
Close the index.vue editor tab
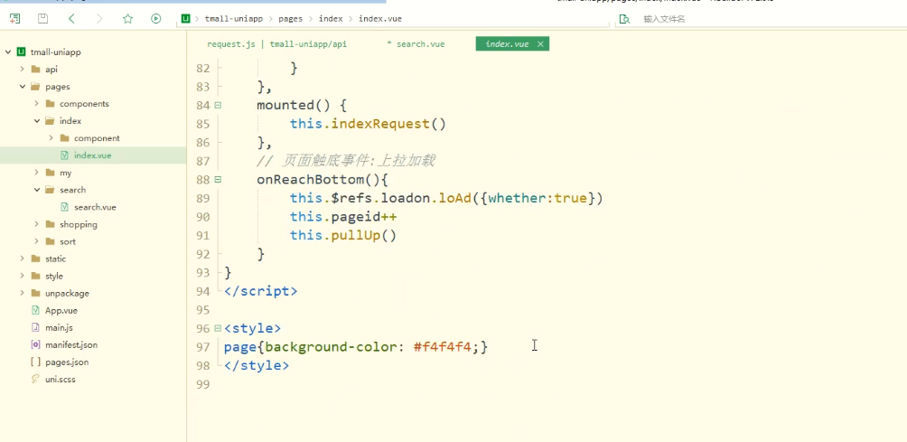(540, 44)
